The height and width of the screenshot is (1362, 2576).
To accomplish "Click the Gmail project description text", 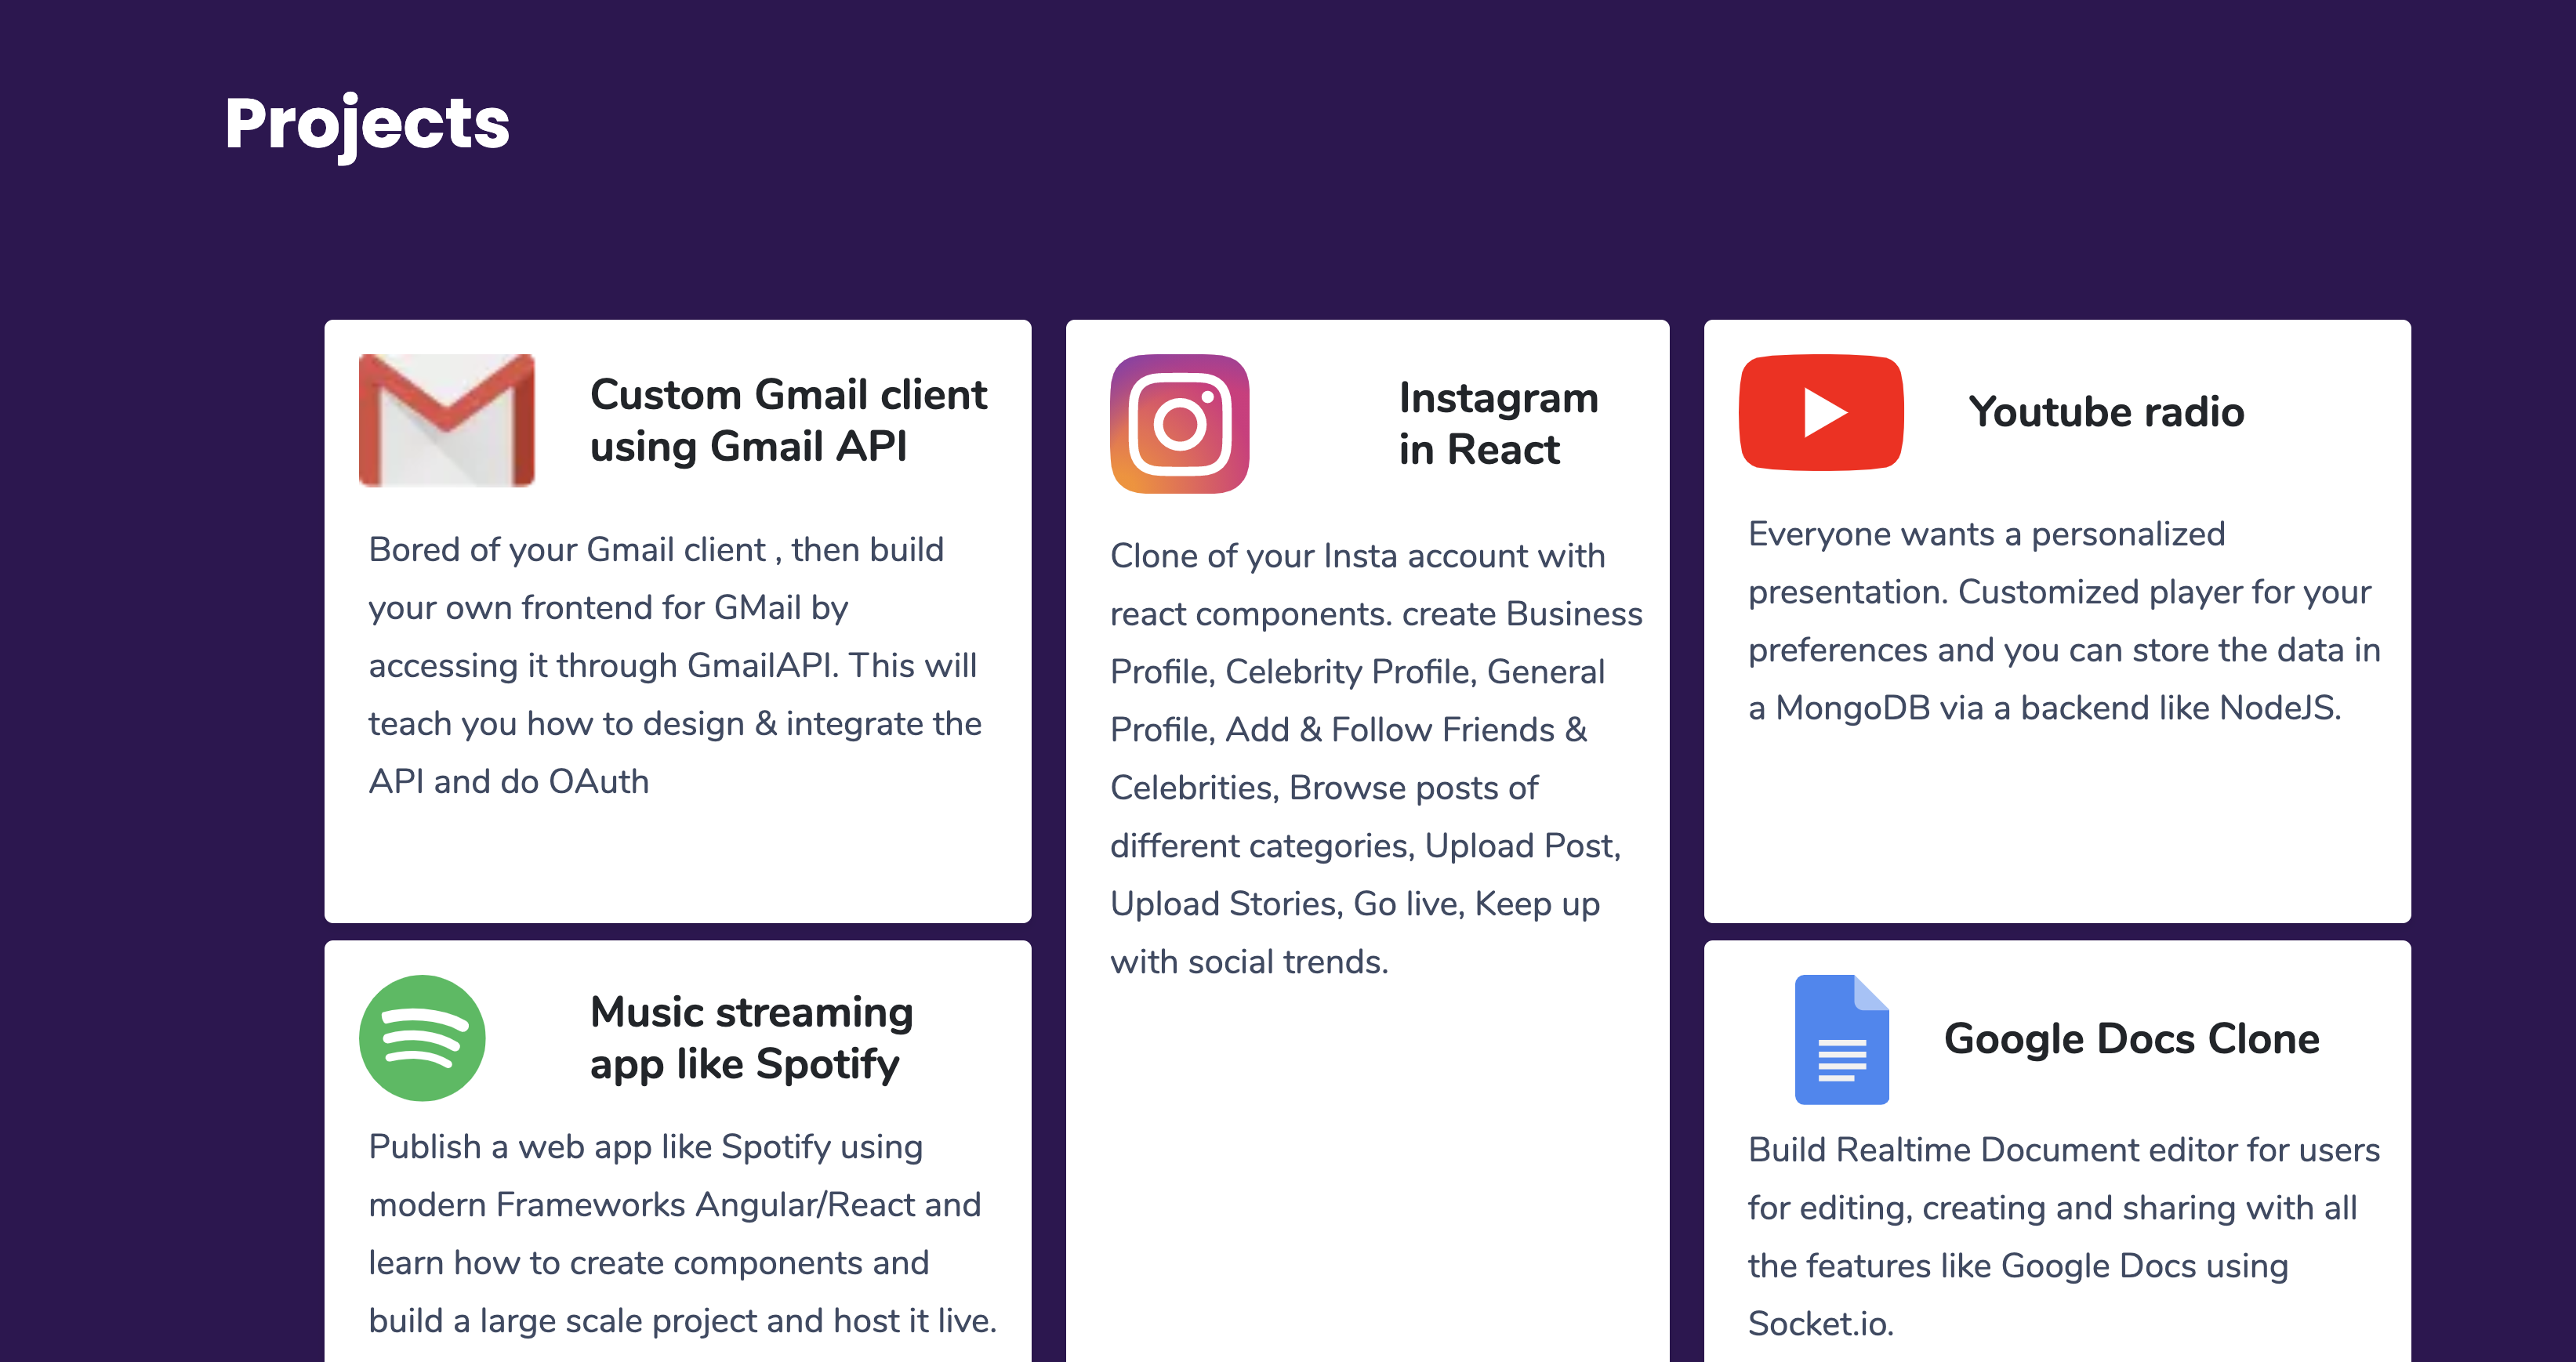I will tap(675, 665).
